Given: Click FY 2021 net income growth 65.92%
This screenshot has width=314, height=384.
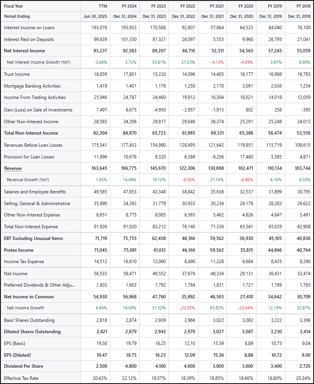Looking at the screenshot, I should (217, 308).
